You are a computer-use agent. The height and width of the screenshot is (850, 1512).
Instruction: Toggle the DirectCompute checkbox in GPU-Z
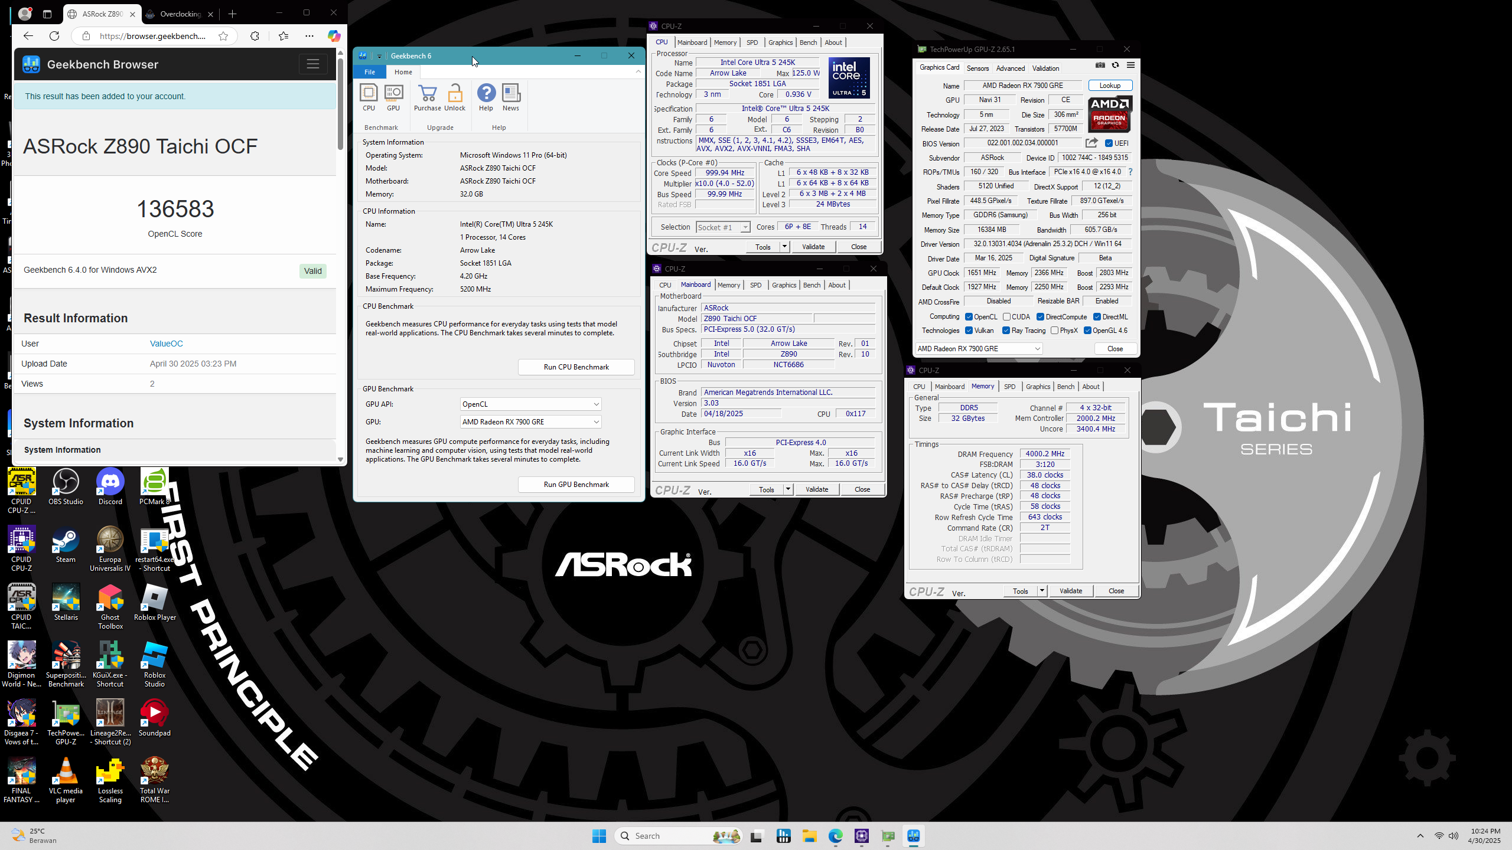(x=1040, y=317)
